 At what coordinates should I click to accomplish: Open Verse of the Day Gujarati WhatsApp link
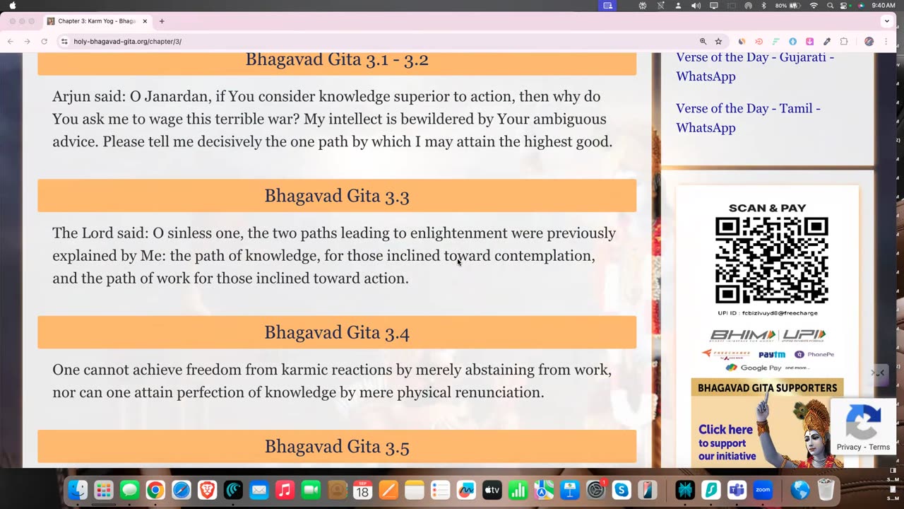coord(755,66)
